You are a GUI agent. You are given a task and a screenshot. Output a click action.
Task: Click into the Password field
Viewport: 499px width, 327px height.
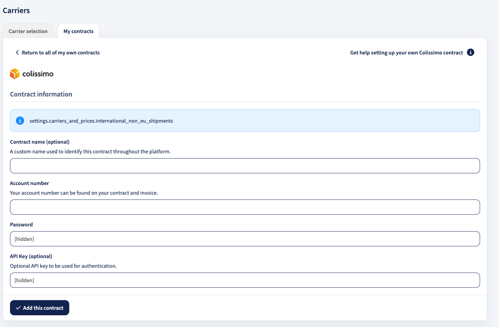tap(245, 239)
